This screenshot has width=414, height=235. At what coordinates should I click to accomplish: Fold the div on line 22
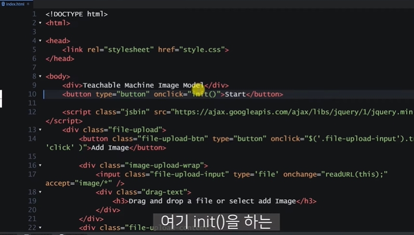[x=40, y=228]
